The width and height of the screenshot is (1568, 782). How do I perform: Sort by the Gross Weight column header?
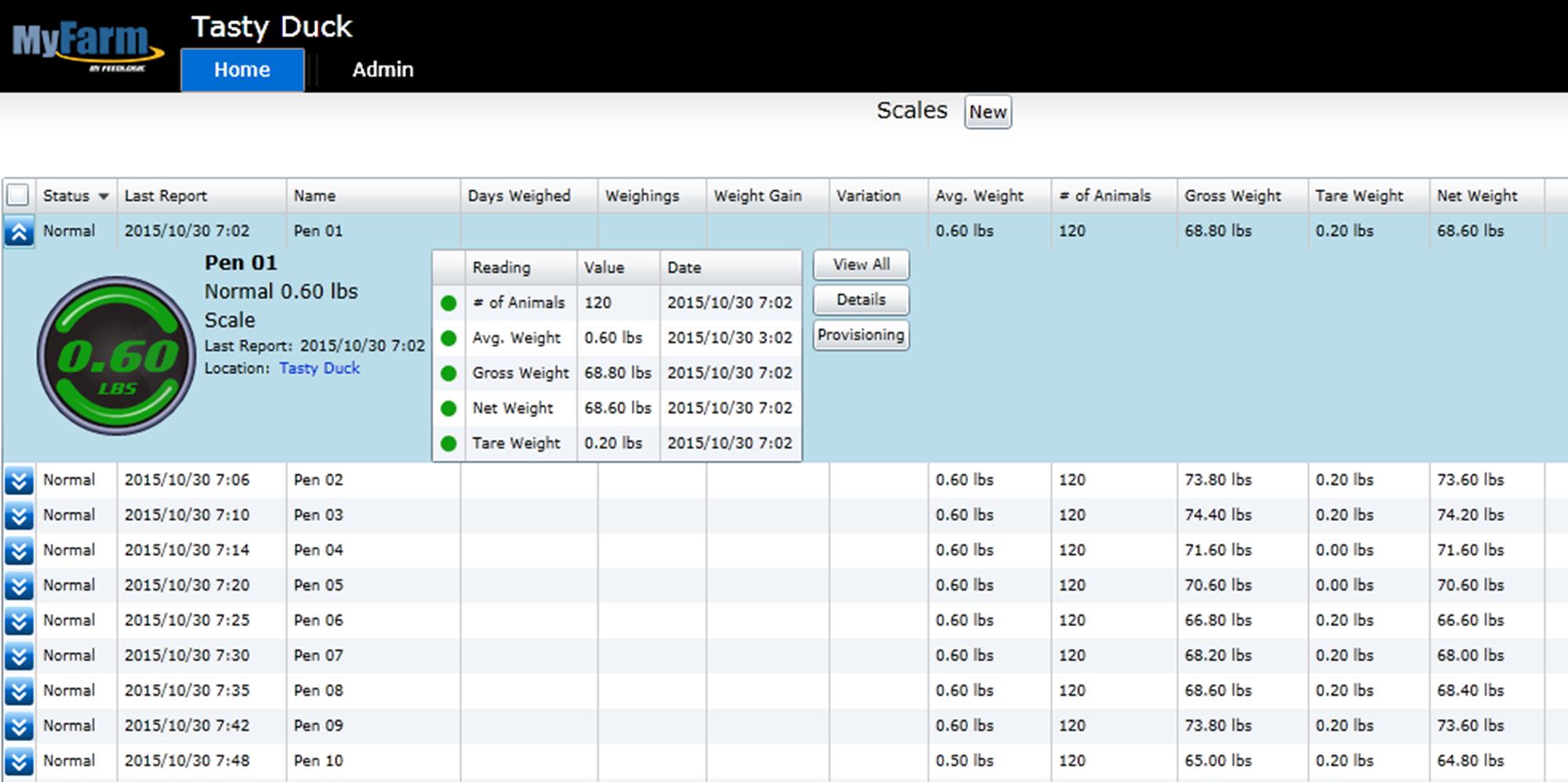[x=1232, y=196]
